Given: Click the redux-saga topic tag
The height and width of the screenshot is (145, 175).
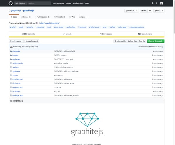Looking at the screenshot, I should (122, 27).
